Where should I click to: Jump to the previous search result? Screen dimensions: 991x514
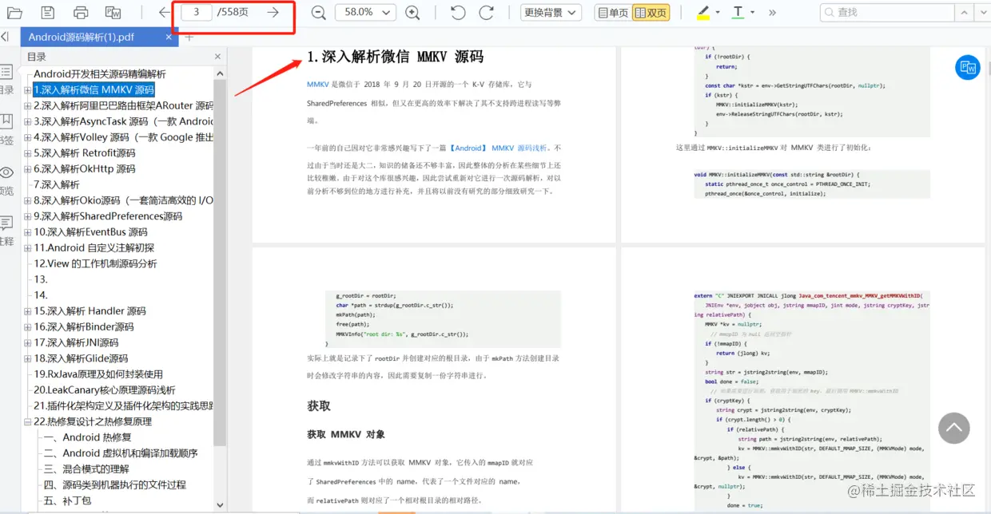tap(965, 13)
